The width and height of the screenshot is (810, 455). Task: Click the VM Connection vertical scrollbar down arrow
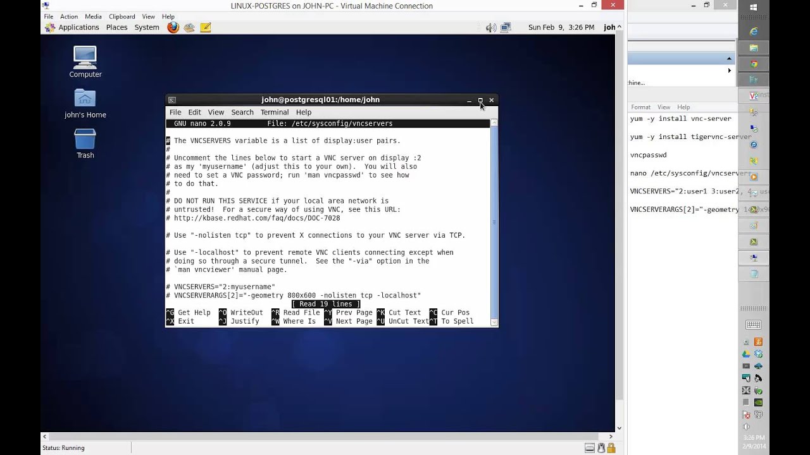tap(619, 428)
